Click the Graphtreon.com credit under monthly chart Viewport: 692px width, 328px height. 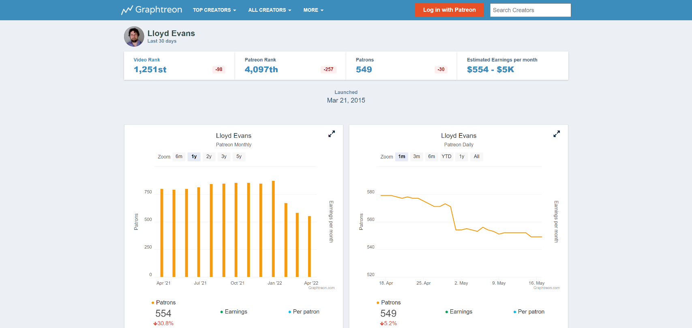click(321, 288)
